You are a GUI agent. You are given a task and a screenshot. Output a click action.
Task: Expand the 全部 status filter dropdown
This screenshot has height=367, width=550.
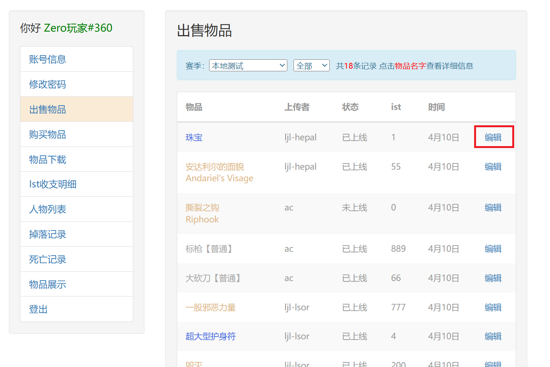click(311, 66)
